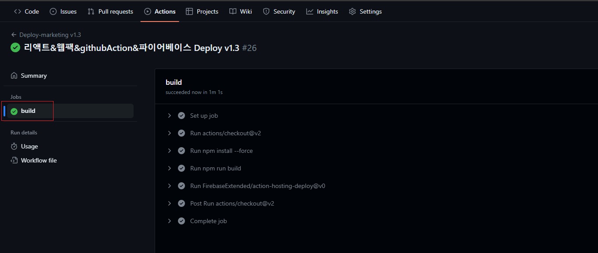
Task: Click the green success check in the run title
Action: [x=15, y=48]
